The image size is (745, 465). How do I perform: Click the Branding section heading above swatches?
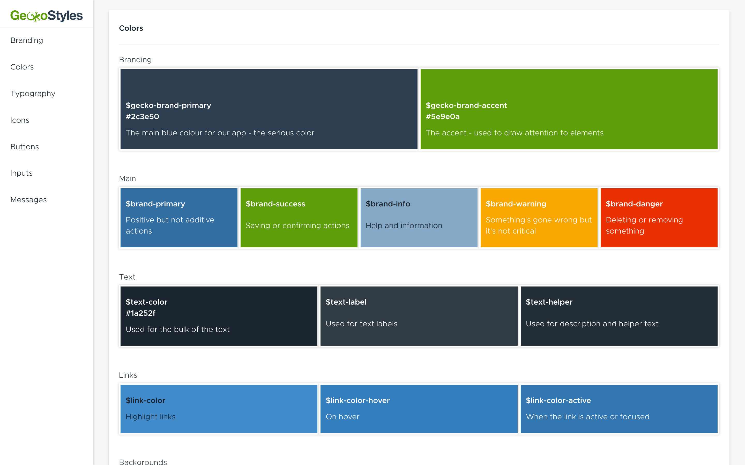(135, 60)
